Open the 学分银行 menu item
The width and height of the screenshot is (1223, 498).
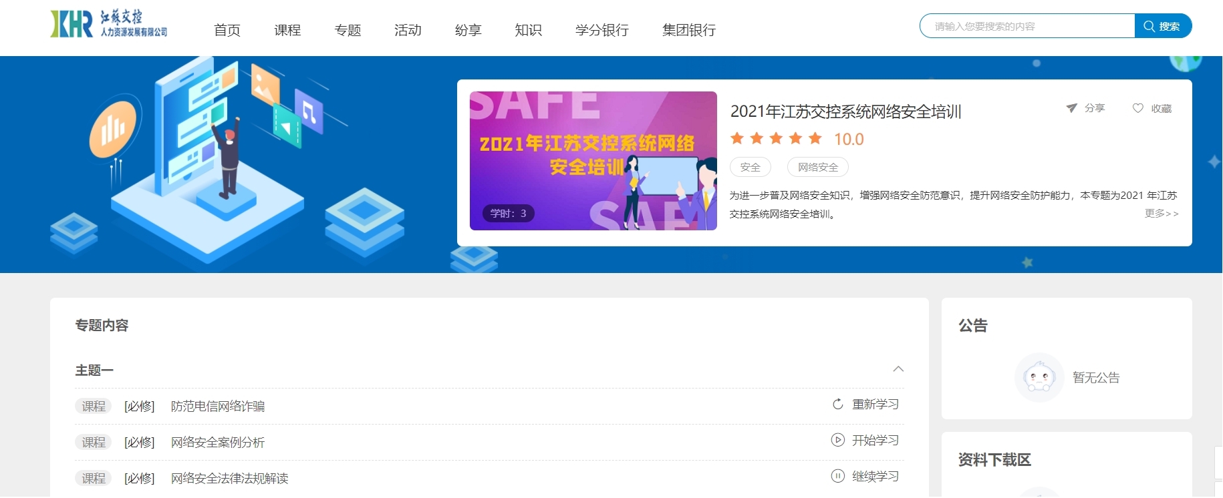[602, 30]
